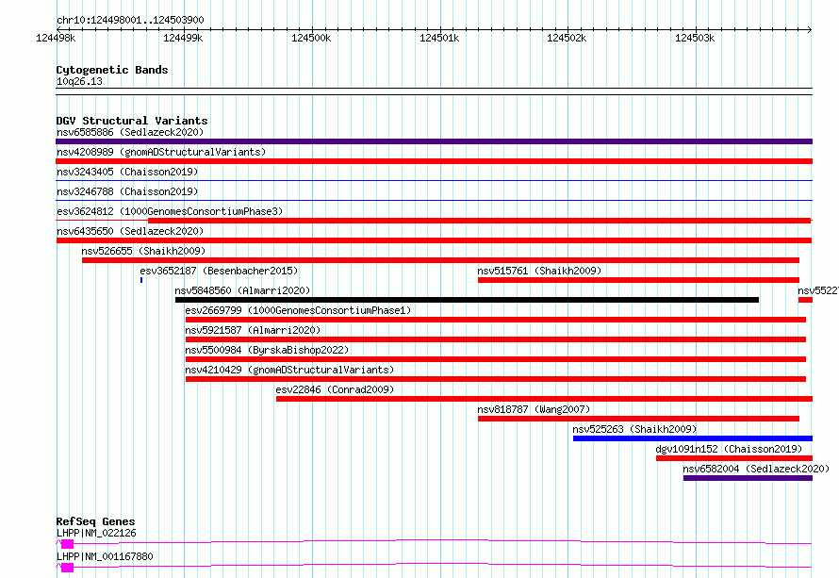Click the truncated nsv5522 label at right edge
The width and height of the screenshot is (839, 578).
(x=818, y=290)
